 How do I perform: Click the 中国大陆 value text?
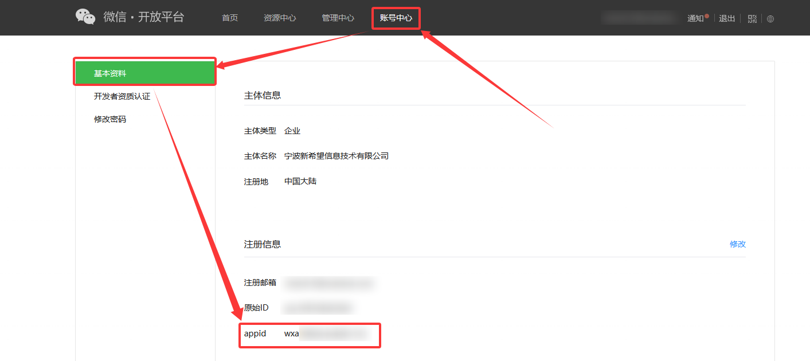point(300,182)
